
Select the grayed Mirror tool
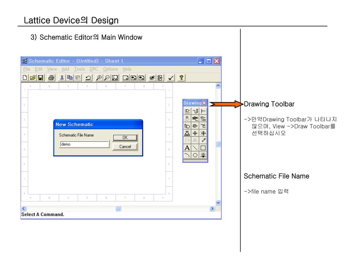[x=195, y=141]
